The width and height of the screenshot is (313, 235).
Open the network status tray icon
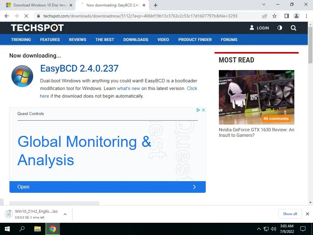[x=266, y=229]
